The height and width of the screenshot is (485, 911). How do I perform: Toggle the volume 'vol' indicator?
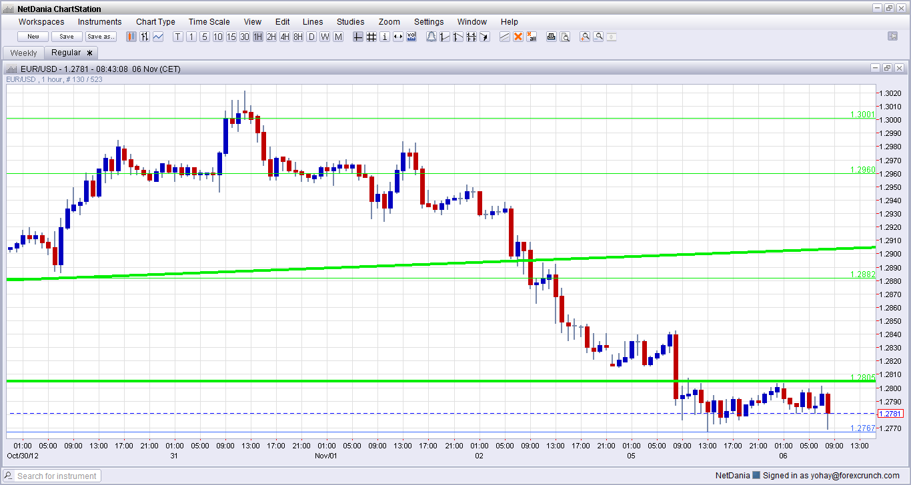411,37
